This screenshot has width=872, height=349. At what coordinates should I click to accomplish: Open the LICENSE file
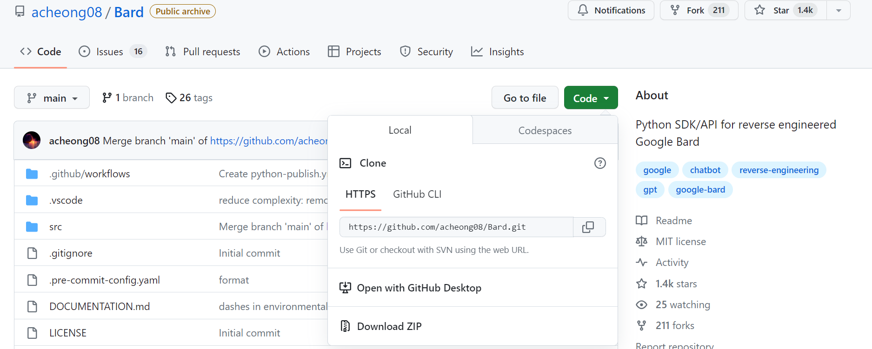coord(68,333)
